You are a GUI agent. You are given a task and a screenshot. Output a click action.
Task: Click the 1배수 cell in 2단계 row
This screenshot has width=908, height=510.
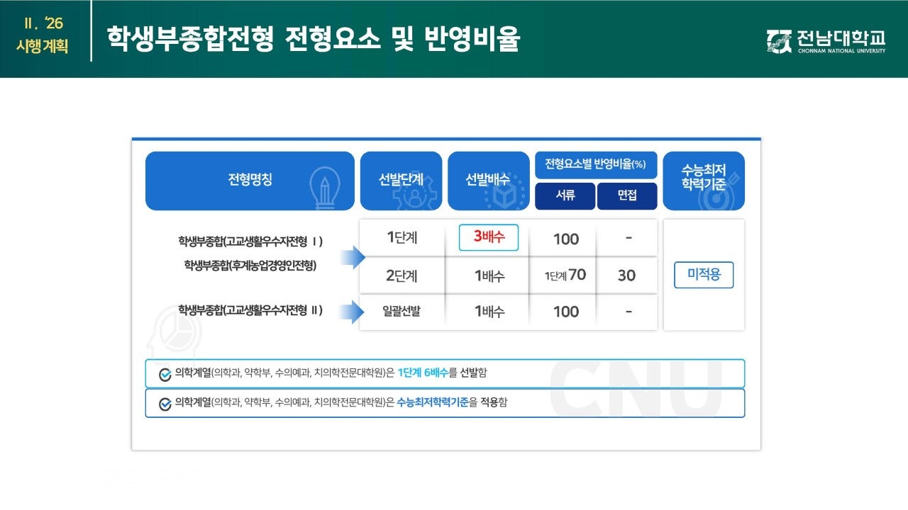489,276
